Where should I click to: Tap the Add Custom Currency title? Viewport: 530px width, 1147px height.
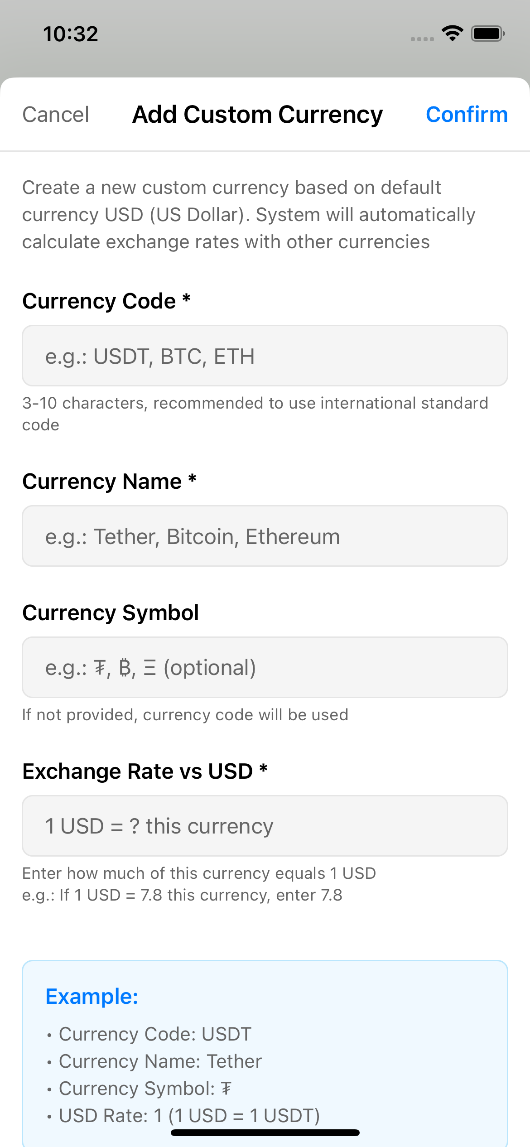(x=257, y=115)
